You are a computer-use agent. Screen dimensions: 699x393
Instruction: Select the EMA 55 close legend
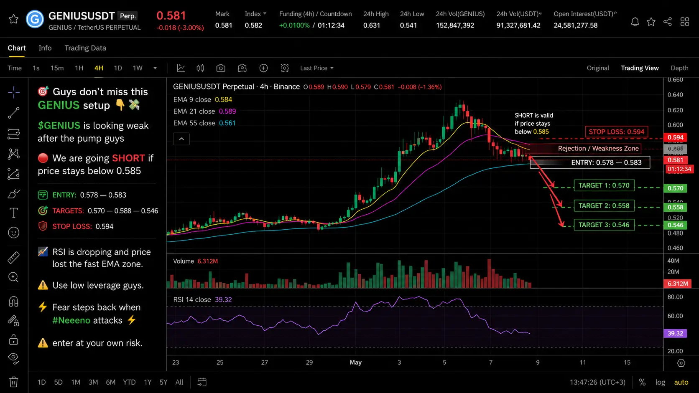[205, 123]
